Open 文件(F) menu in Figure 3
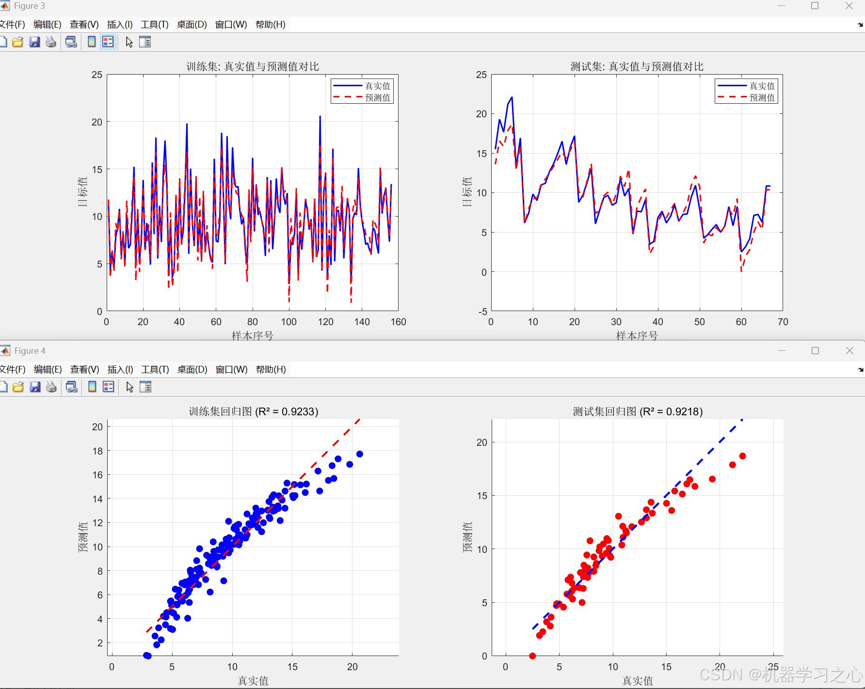The image size is (865, 689). pos(12,25)
